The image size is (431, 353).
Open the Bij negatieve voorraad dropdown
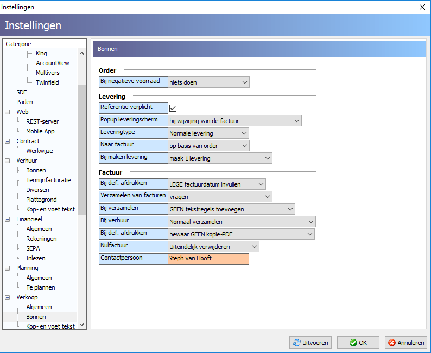point(208,82)
